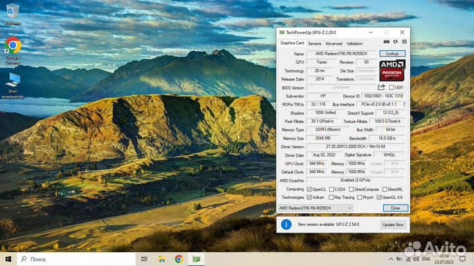The width and height of the screenshot is (474, 266).
Task: Click the ENG language indicator
Action: (426, 259)
